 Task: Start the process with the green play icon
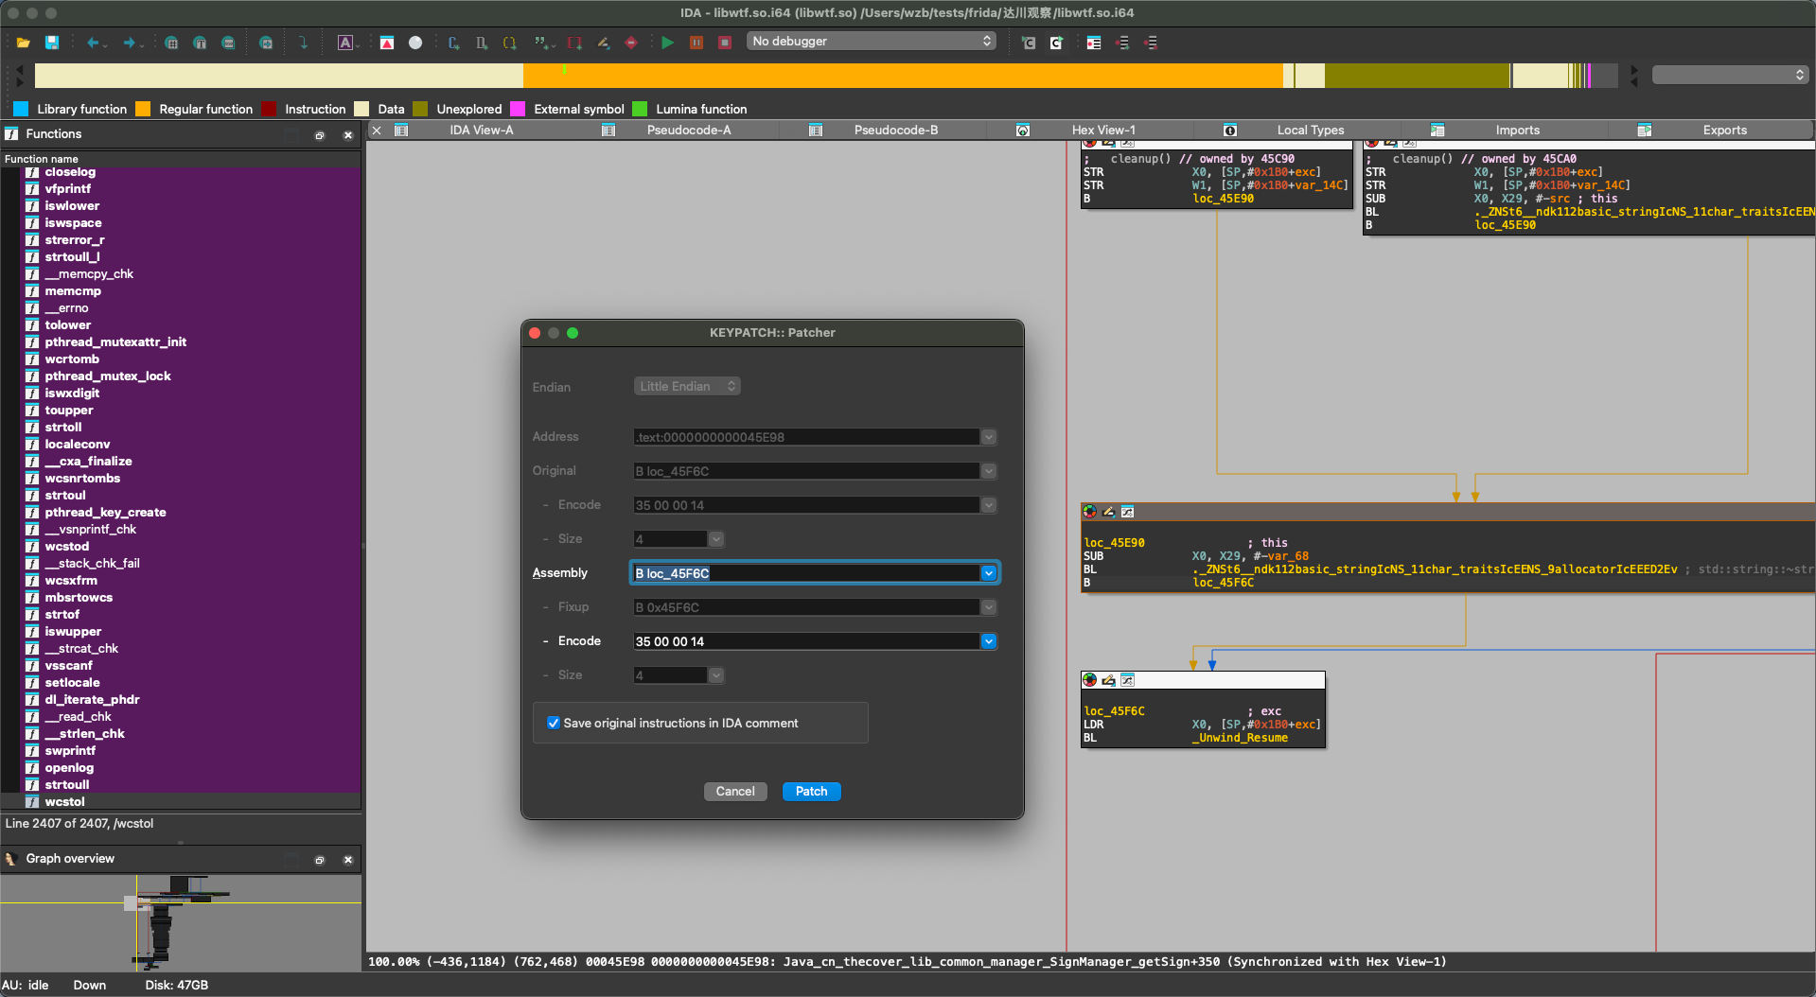coord(668,43)
